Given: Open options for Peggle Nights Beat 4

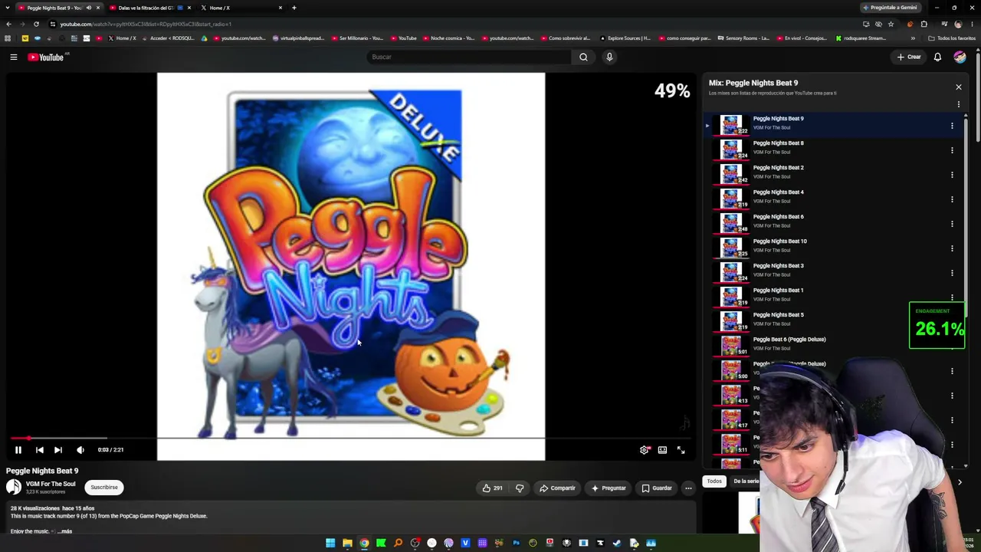Looking at the screenshot, I should pyautogui.click(x=952, y=199).
